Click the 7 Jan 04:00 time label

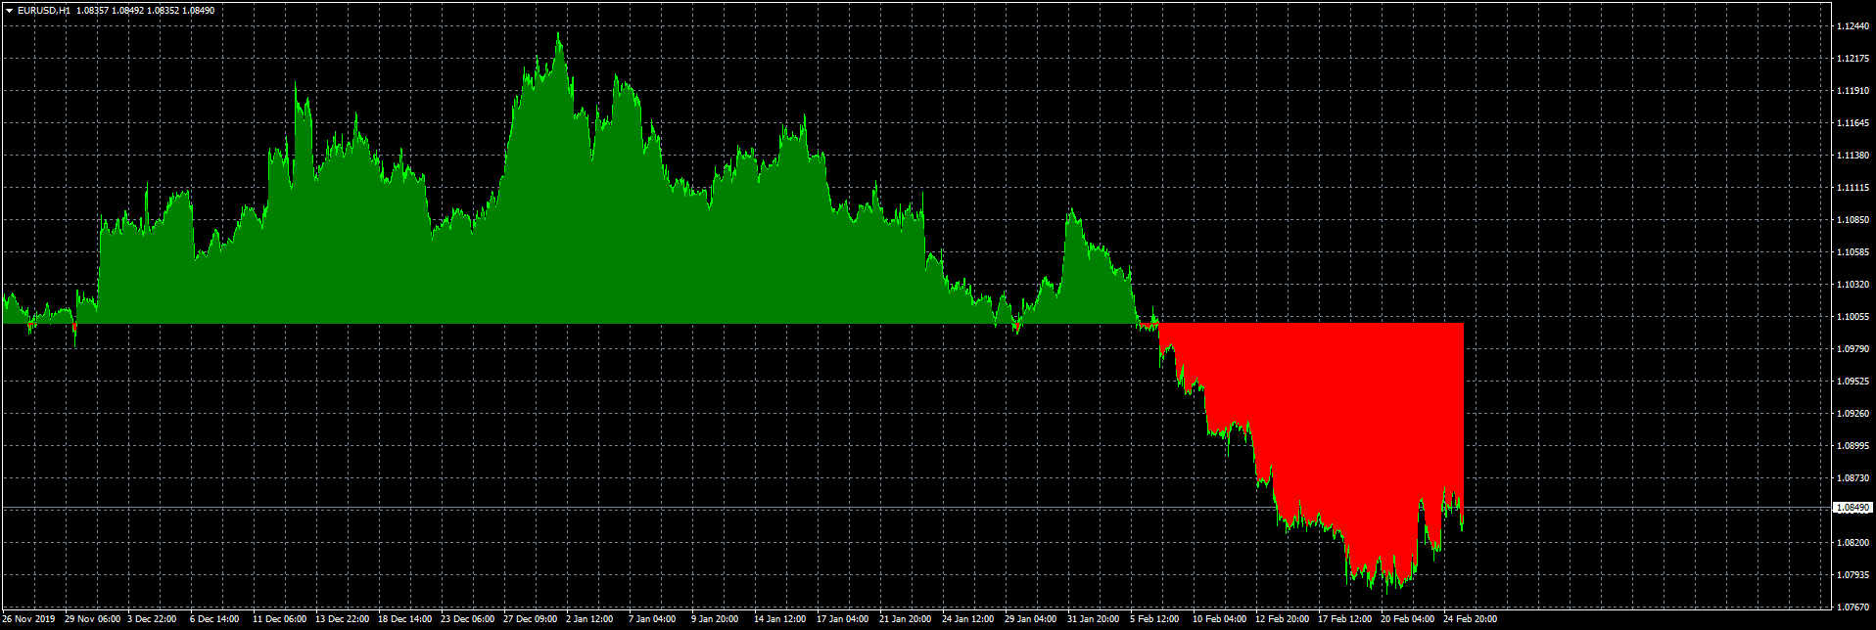[x=653, y=619]
